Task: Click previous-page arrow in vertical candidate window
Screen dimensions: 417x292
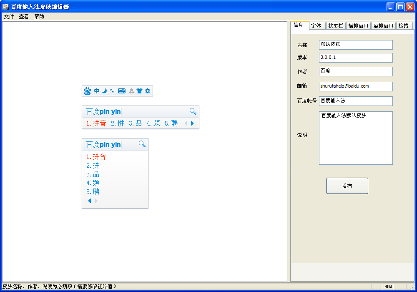Action: click(90, 201)
